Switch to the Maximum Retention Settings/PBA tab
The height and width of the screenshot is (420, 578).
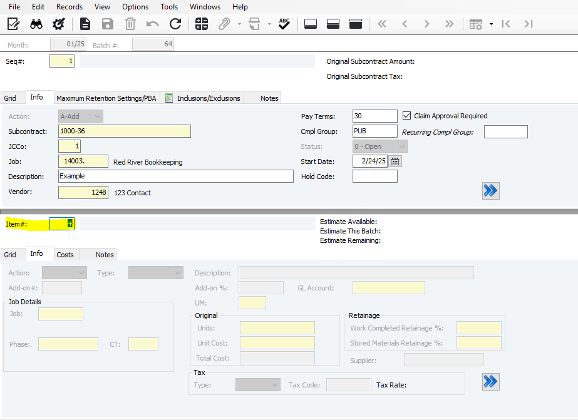coord(106,98)
